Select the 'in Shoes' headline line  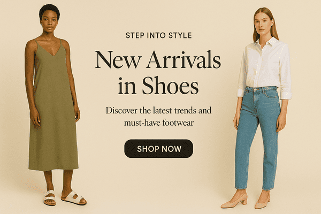click(158, 86)
